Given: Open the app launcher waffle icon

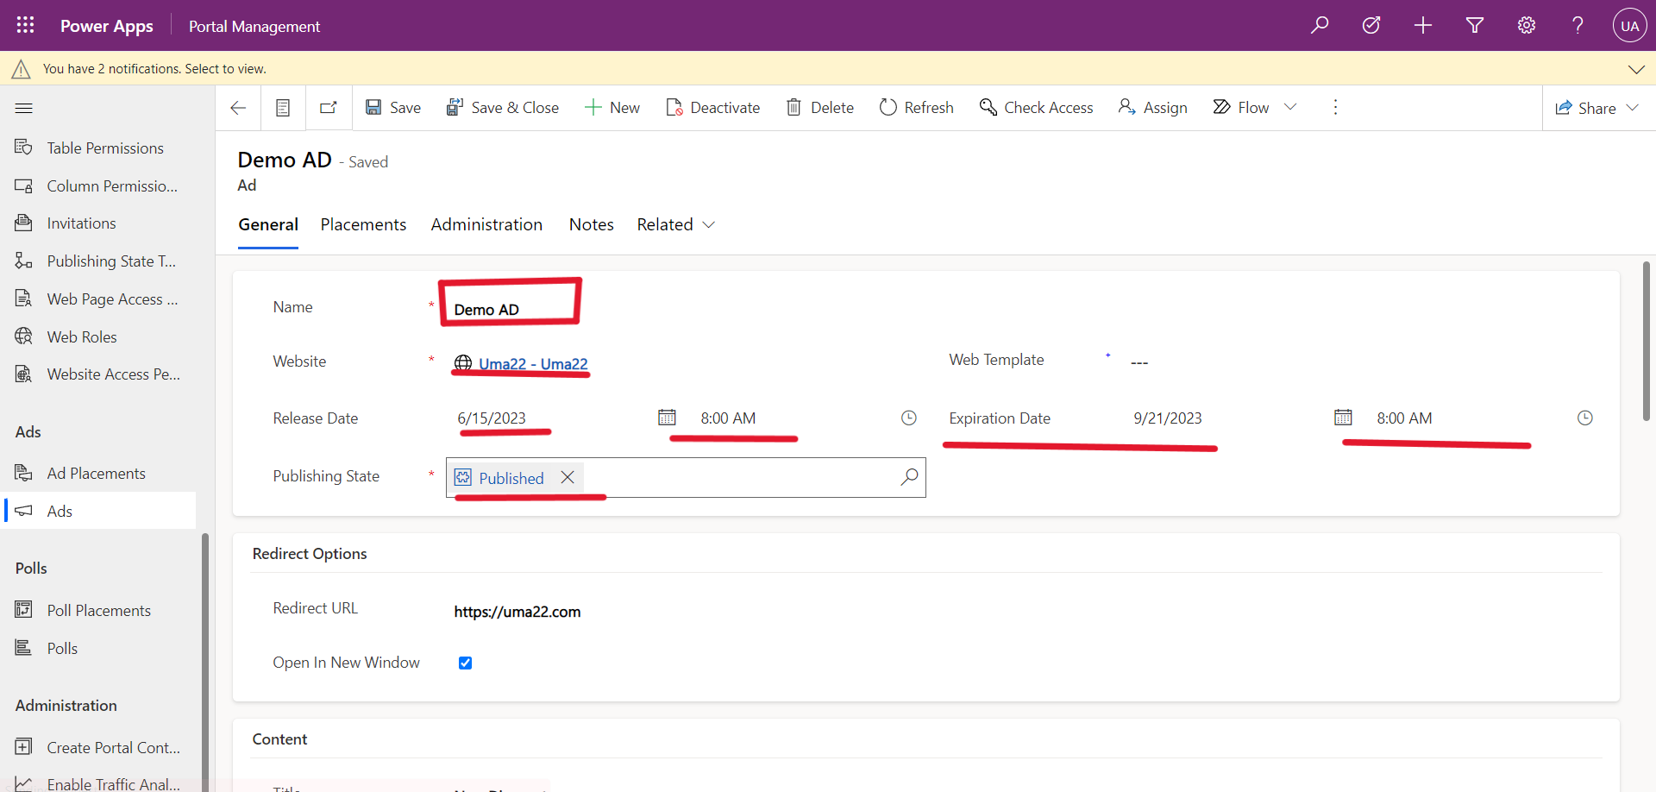Looking at the screenshot, I should click(x=25, y=25).
